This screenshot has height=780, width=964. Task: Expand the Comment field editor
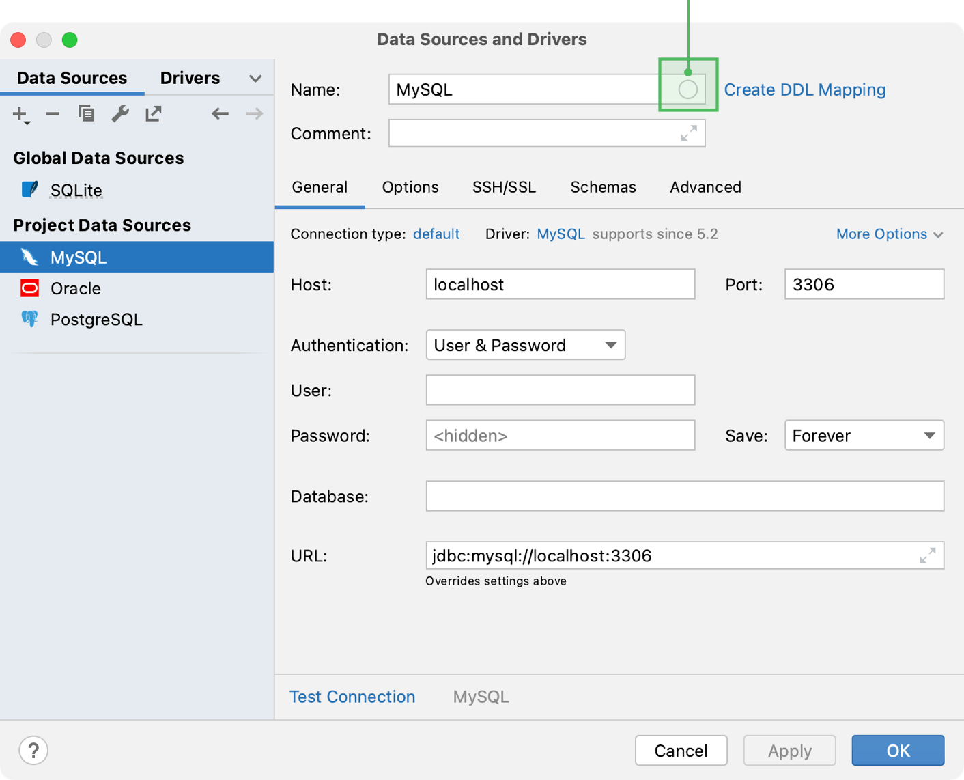689,133
